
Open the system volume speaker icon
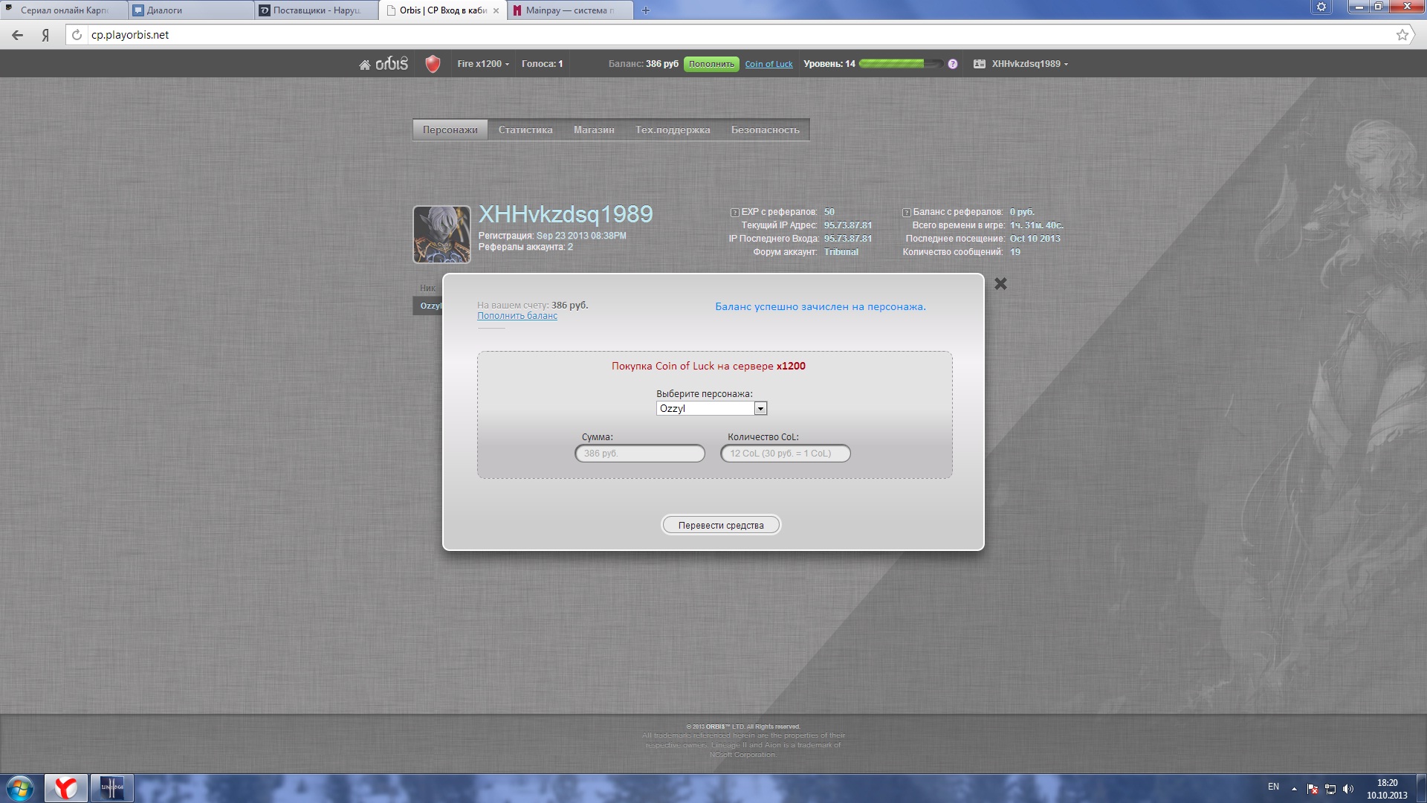pos(1348,789)
